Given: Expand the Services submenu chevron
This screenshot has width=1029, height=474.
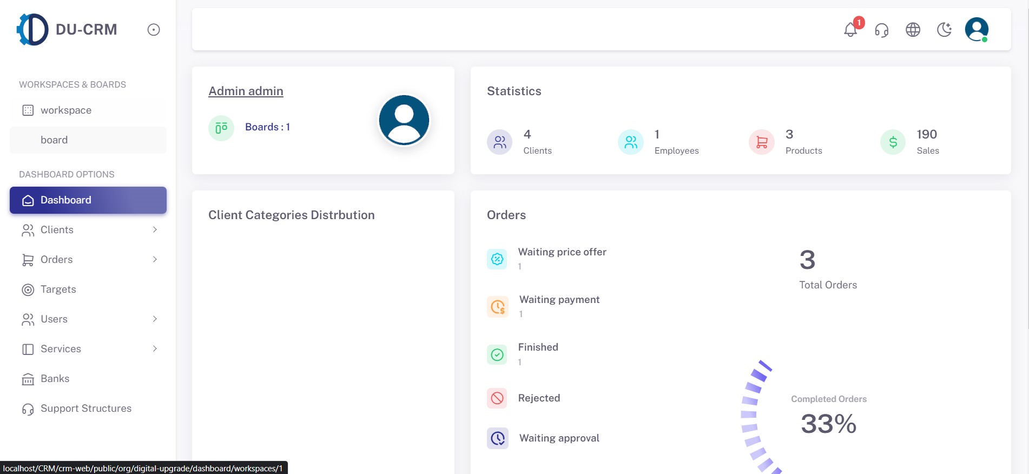Looking at the screenshot, I should (155, 349).
